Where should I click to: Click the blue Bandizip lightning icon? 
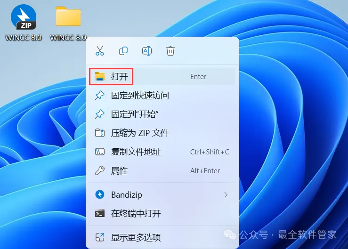[x=100, y=194]
